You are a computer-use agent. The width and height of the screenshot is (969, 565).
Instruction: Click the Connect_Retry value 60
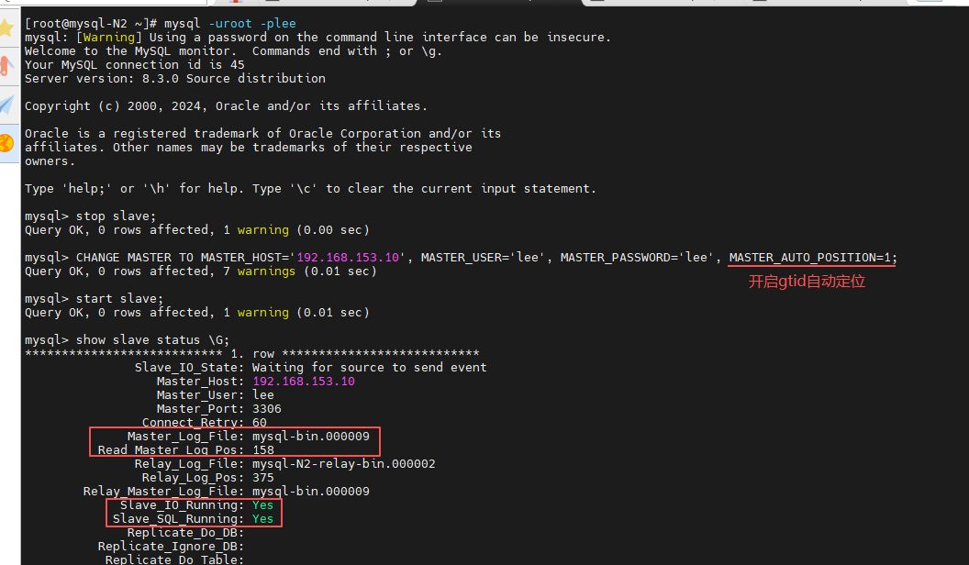(260, 422)
